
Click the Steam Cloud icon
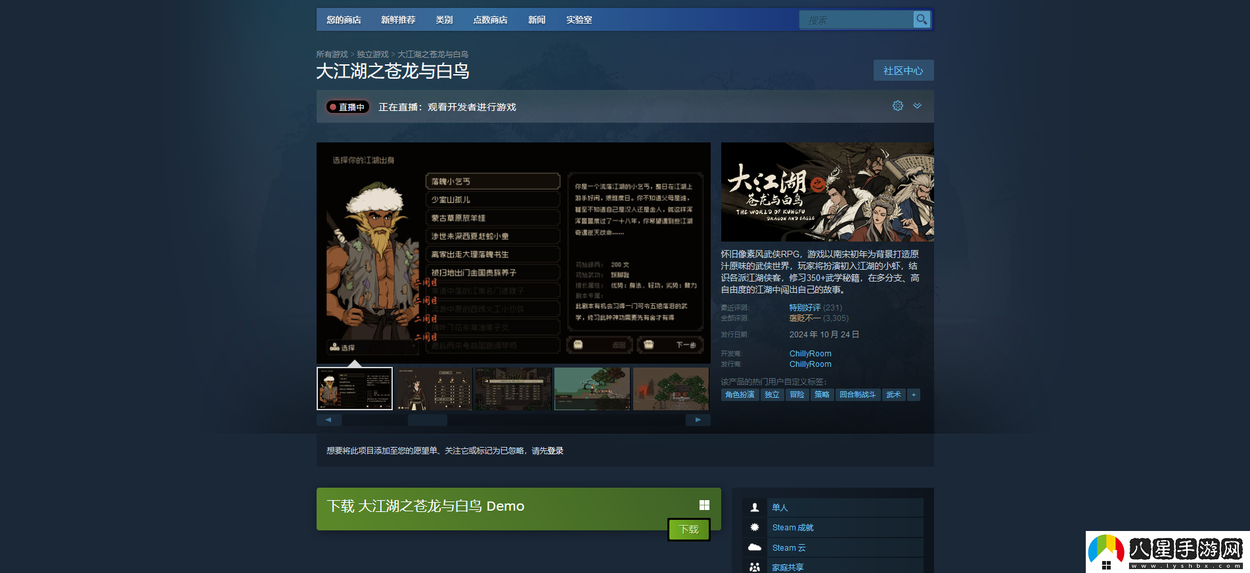[755, 547]
